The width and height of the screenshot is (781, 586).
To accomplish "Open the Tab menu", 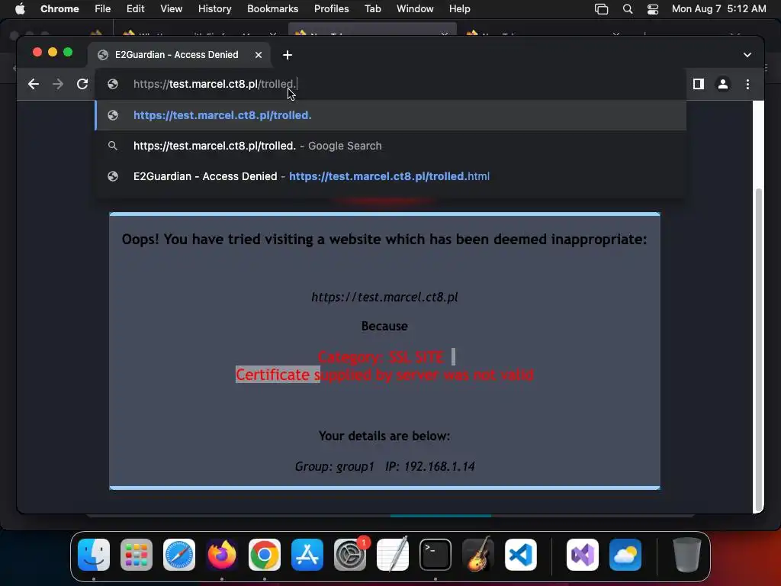I will [x=372, y=9].
